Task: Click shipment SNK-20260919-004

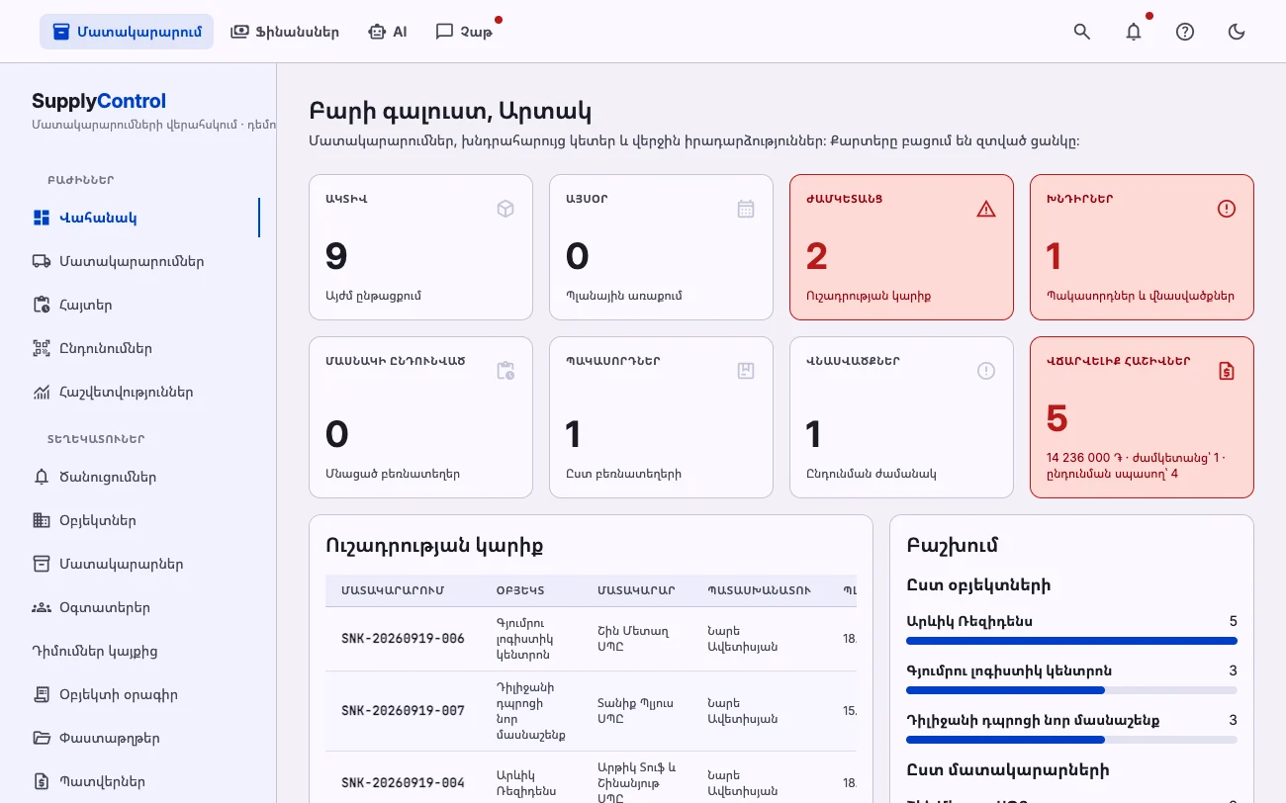Action: [x=403, y=783]
